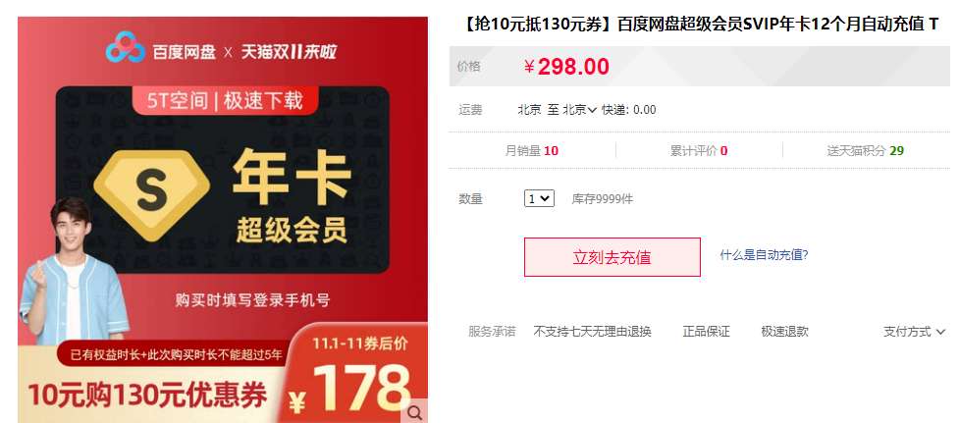
Task: Open the quantity dropdown showing 1
Action: point(539,198)
